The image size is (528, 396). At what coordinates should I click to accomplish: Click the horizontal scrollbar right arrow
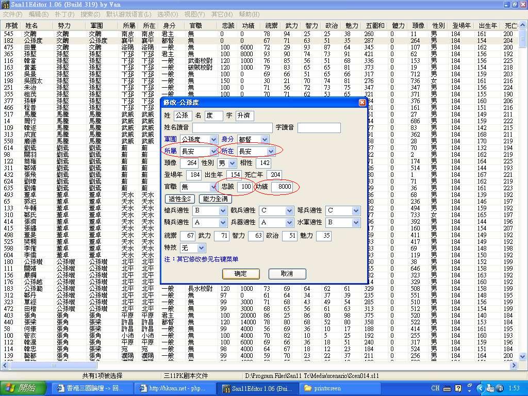(514, 365)
